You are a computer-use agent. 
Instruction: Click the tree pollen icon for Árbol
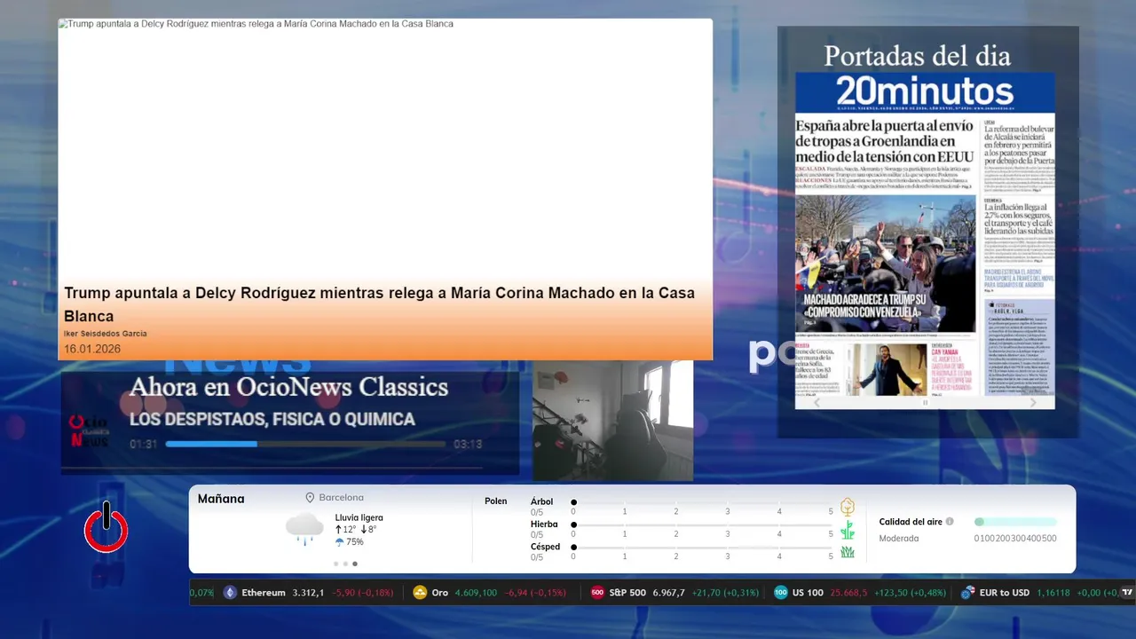pos(848,507)
